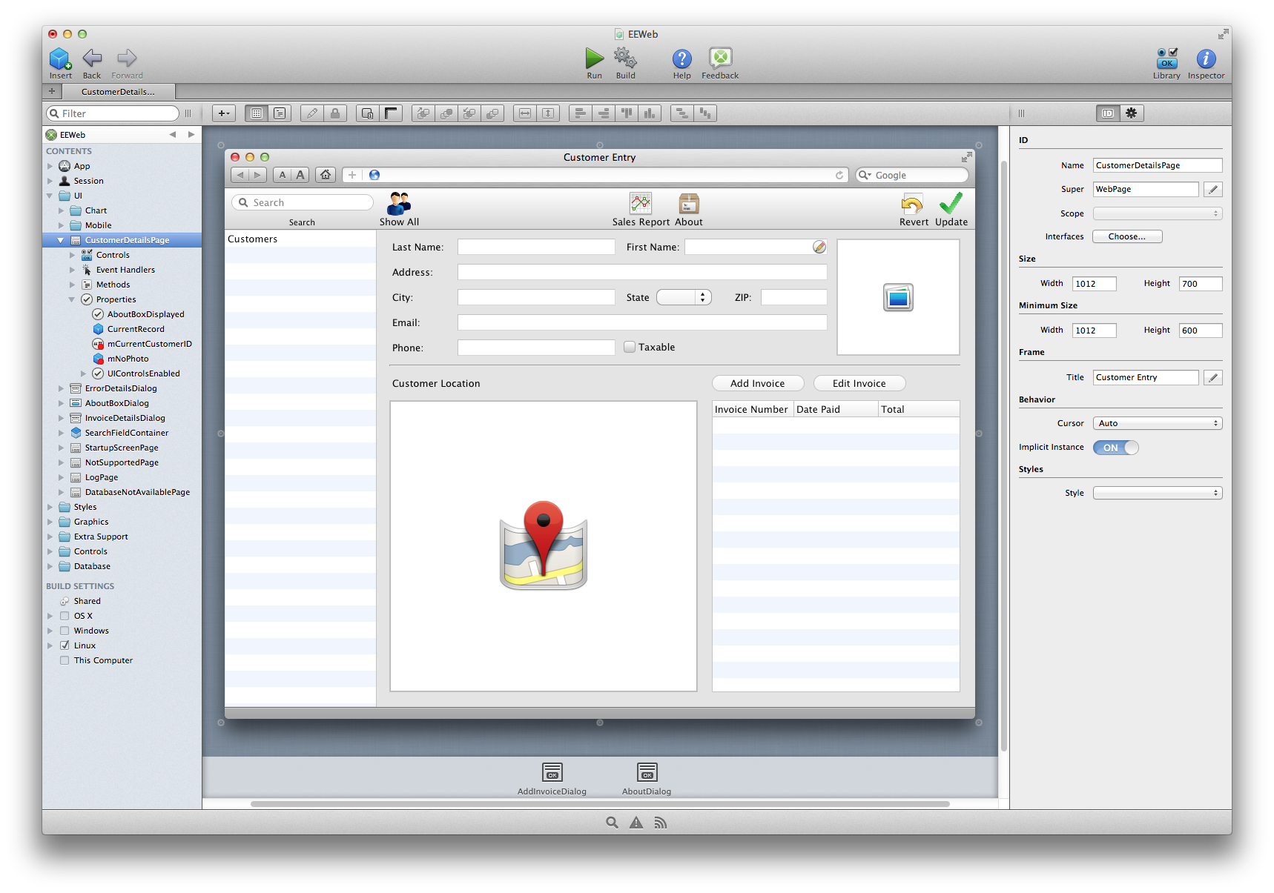1274x893 pixels.
Task: Click the layout editor vertical scrollbar
Action: pyautogui.click(x=1003, y=456)
